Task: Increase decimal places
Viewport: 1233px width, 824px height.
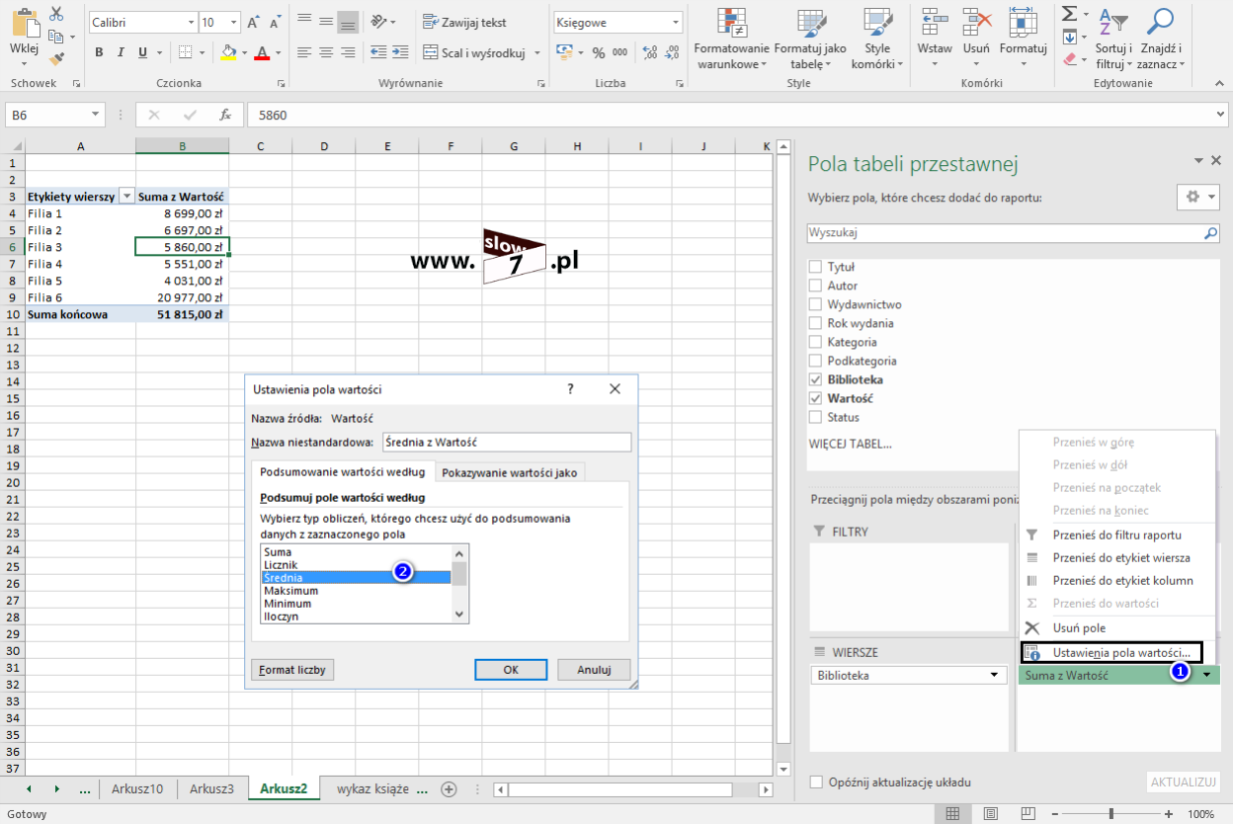Action: [x=647, y=52]
